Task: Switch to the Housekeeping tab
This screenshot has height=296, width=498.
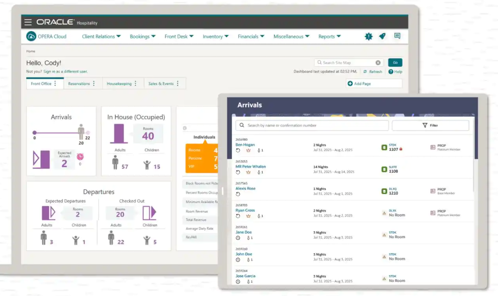Action: (x=119, y=84)
